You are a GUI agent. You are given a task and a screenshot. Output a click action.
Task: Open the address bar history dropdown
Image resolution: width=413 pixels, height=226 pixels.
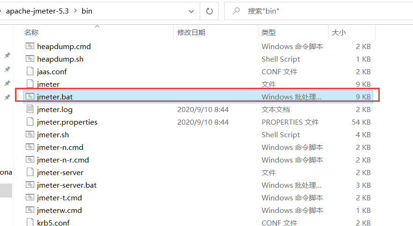(191, 11)
